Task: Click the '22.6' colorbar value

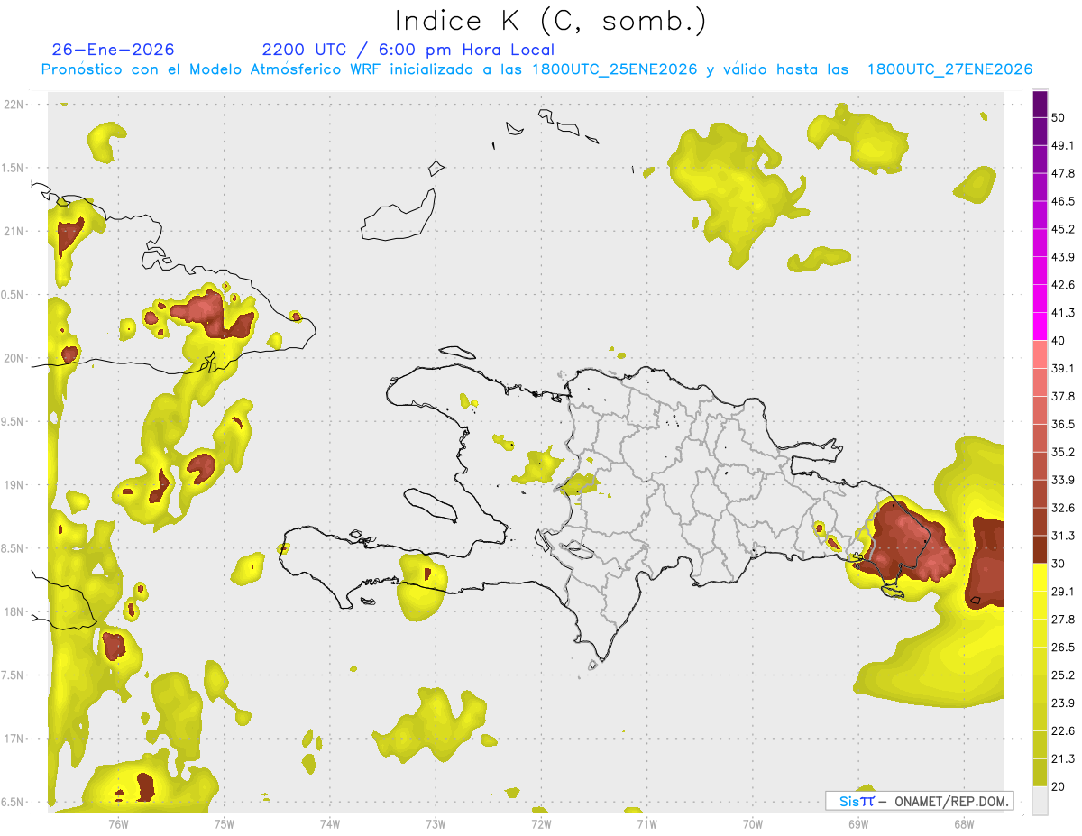Action: coord(1063,730)
